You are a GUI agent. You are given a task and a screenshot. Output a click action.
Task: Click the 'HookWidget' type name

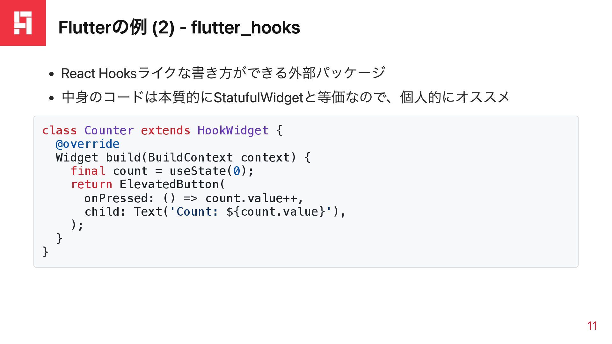(x=233, y=131)
